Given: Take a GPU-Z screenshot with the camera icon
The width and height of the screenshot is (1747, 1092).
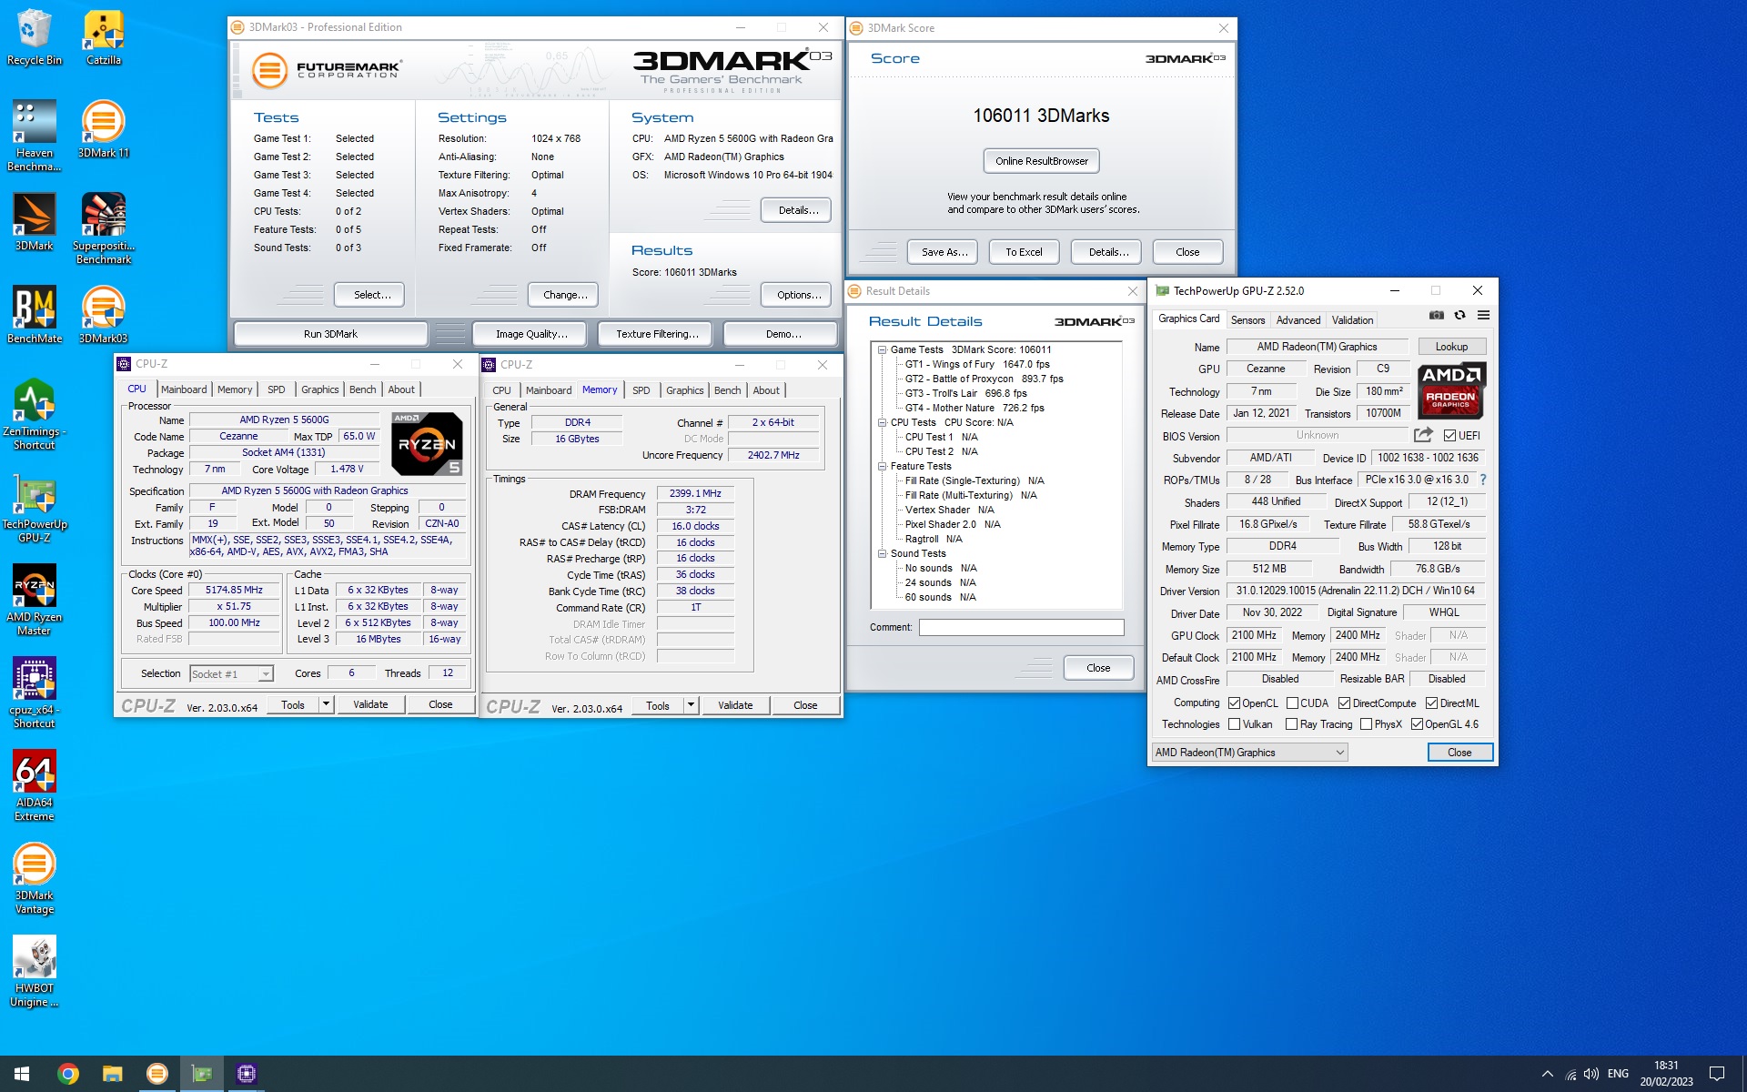Looking at the screenshot, I should point(1436,316).
